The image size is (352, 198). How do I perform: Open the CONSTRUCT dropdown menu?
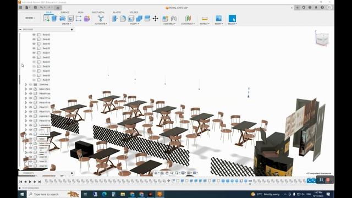tap(188, 24)
